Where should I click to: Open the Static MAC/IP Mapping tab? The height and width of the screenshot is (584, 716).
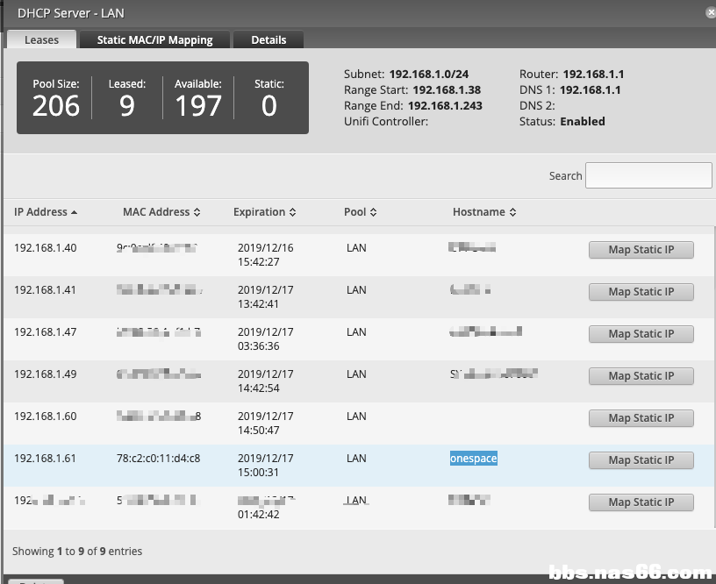[x=154, y=39]
